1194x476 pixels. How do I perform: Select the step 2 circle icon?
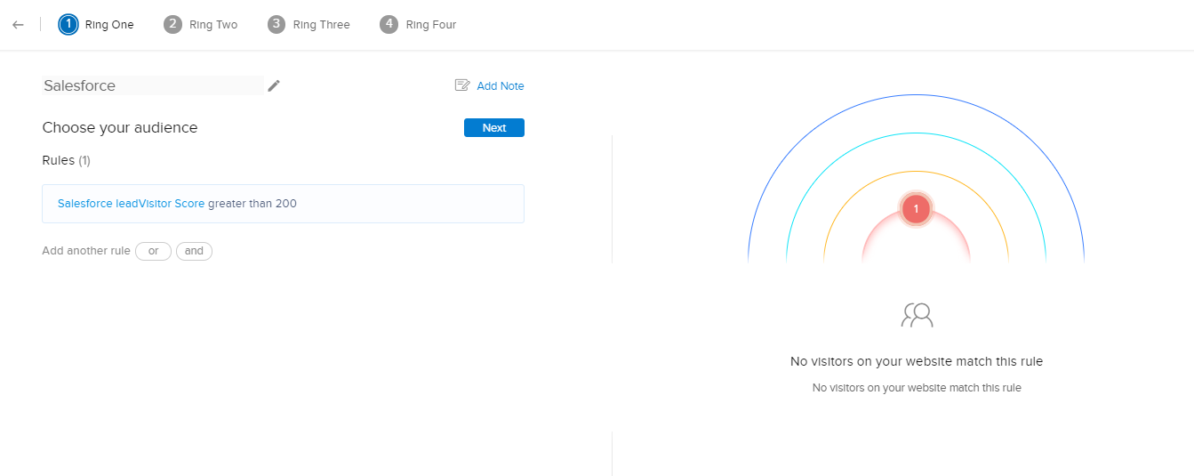pos(172,25)
